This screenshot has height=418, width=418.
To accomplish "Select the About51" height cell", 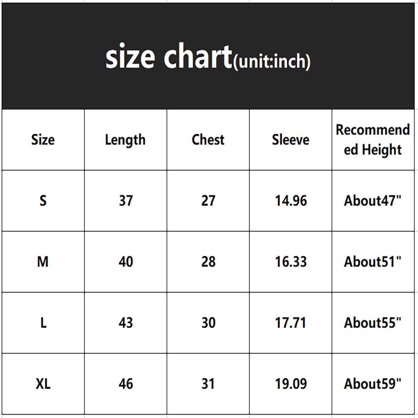I will [373, 262].
